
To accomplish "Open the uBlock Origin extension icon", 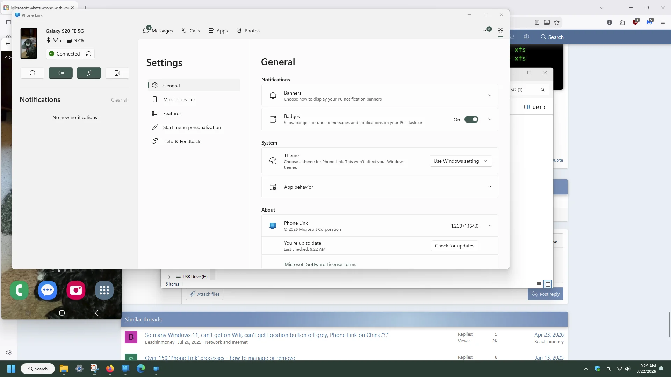I will [636, 22].
